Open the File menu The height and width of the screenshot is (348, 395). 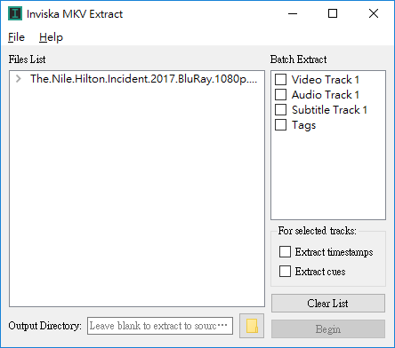(x=16, y=37)
